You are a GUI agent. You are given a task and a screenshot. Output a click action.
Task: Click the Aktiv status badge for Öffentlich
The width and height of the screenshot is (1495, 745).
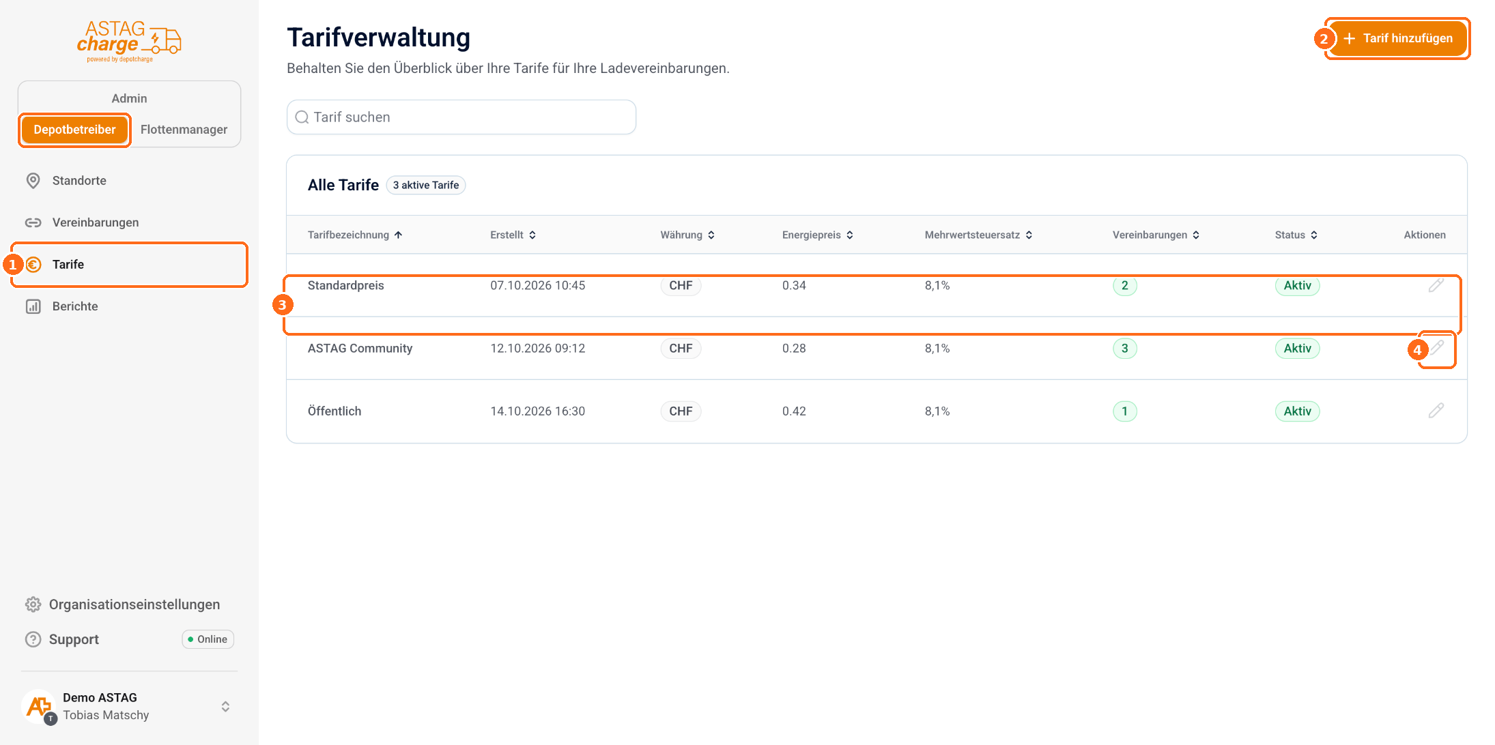(x=1297, y=411)
